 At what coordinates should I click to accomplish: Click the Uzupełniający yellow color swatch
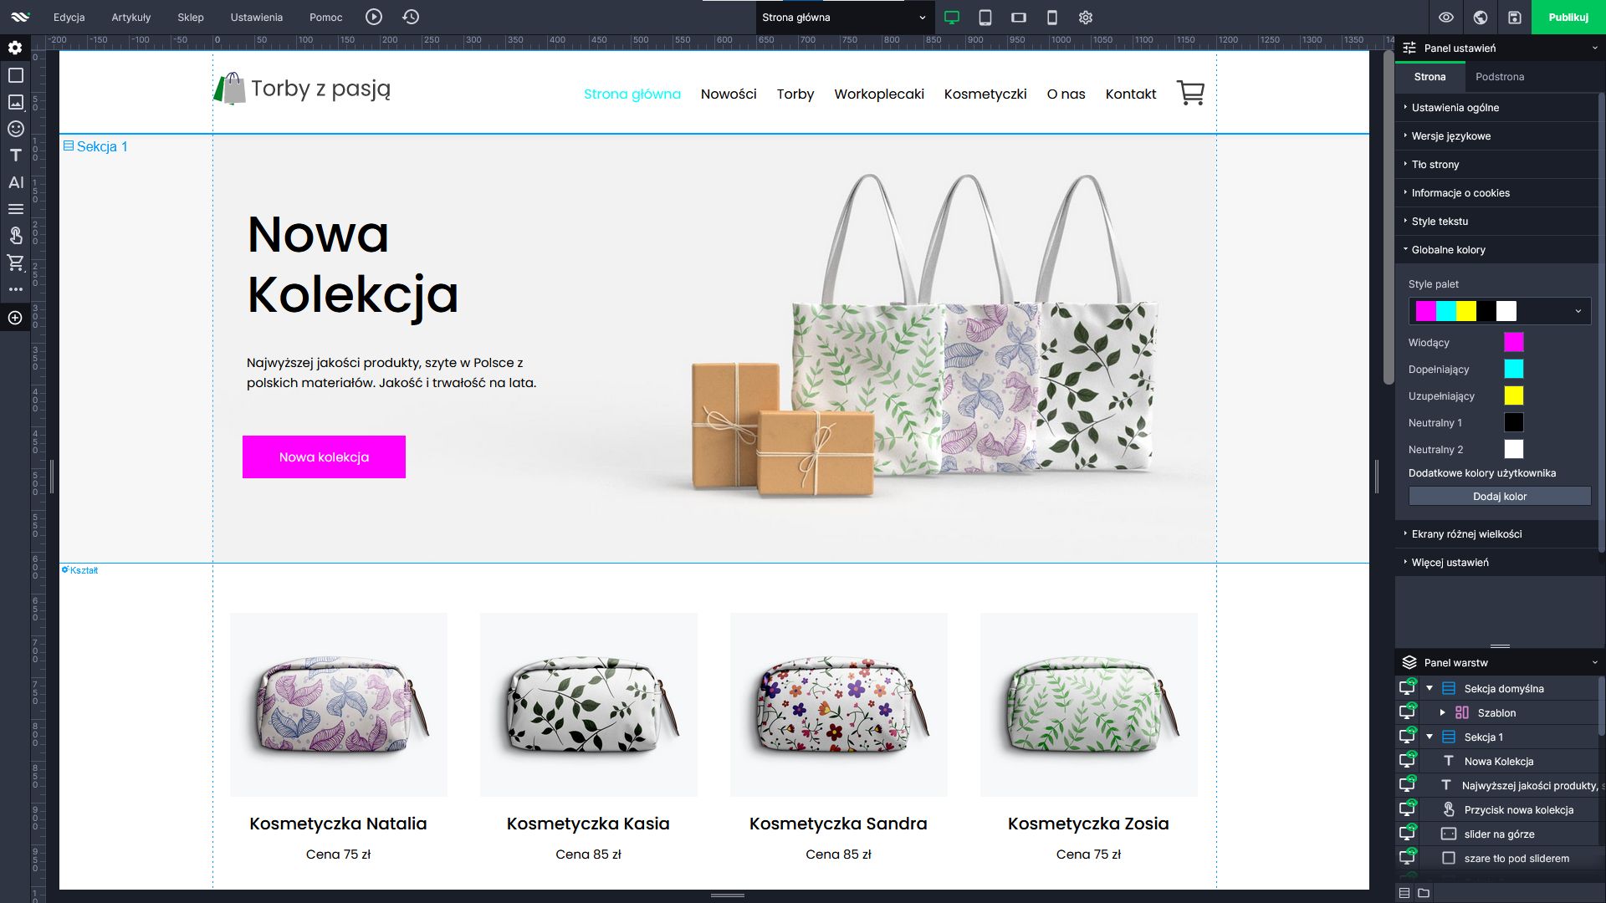point(1514,395)
